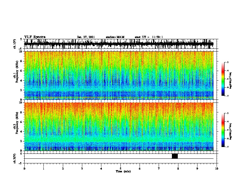Click time axis tick label '8'

coord(178,169)
